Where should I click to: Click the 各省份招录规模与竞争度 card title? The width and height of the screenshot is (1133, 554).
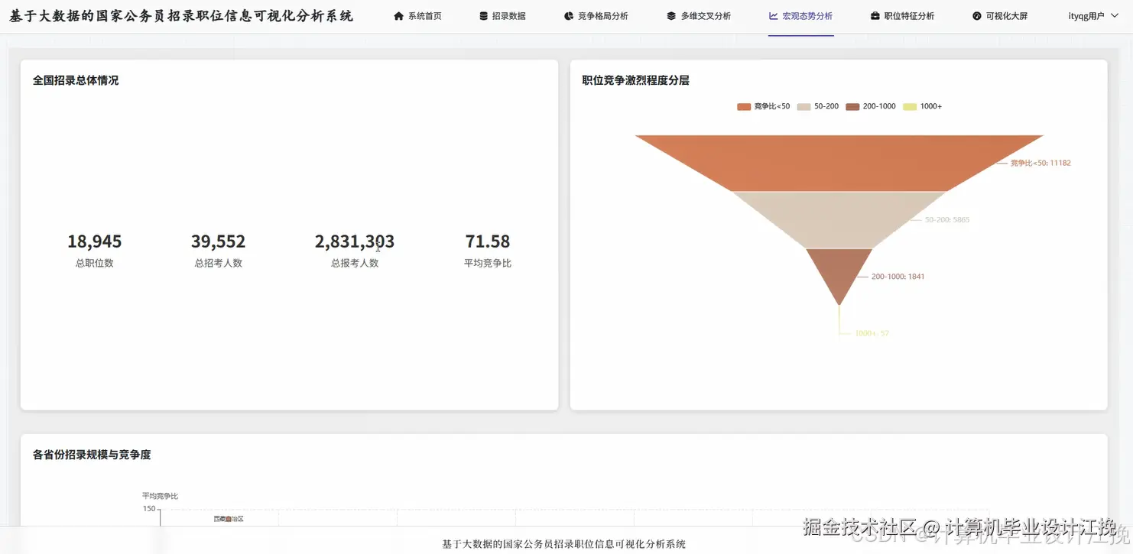(92, 455)
